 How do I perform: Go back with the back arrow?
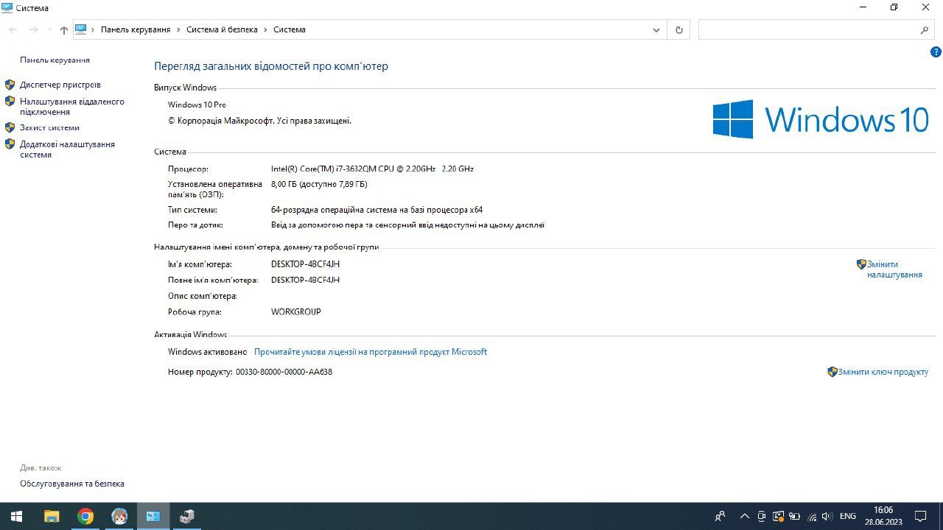pyautogui.click(x=13, y=29)
